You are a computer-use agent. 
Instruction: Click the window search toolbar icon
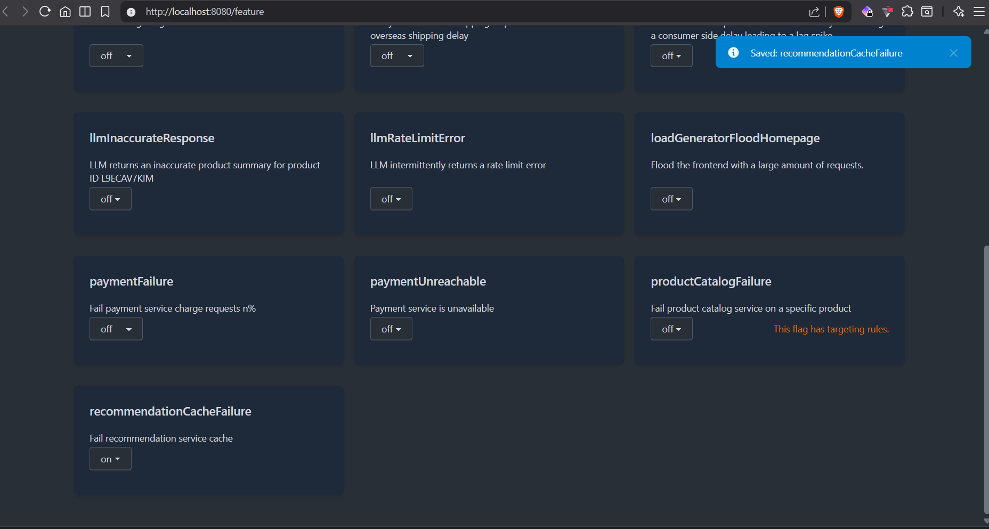click(927, 12)
